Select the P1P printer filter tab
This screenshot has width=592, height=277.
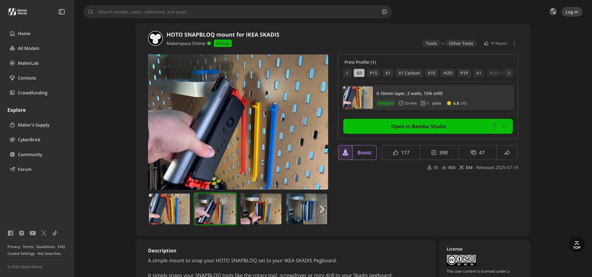[x=464, y=73]
